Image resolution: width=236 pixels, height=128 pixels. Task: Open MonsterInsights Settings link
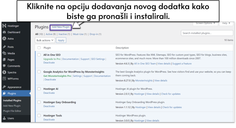tap(77, 76)
